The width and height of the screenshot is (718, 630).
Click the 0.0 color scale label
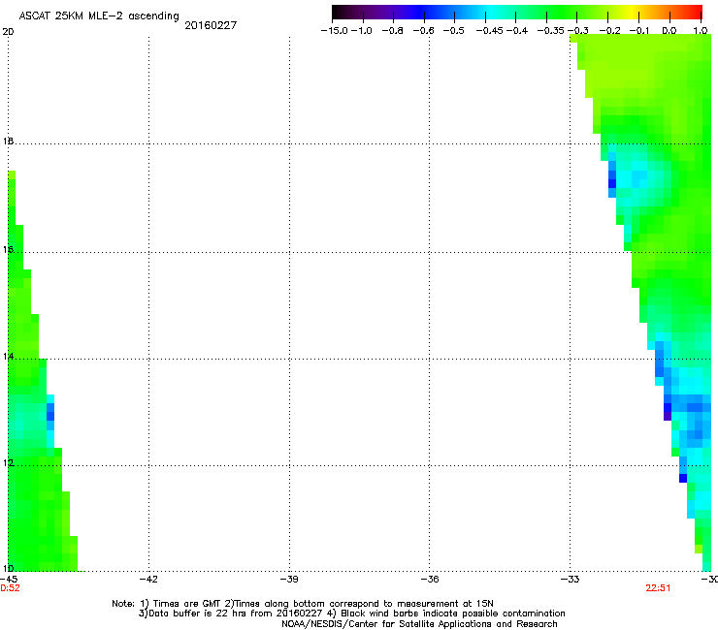pyautogui.click(x=669, y=31)
